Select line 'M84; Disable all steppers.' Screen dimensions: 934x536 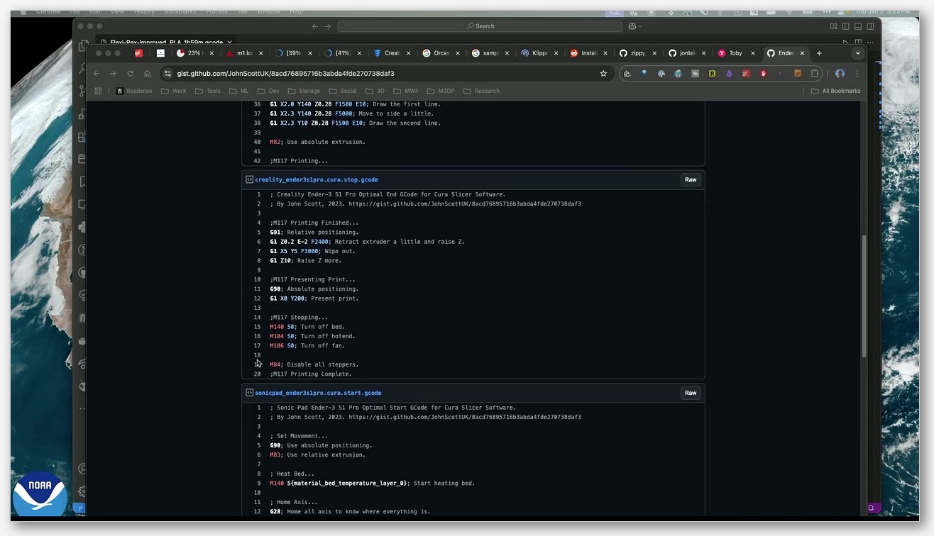(314, 364)
